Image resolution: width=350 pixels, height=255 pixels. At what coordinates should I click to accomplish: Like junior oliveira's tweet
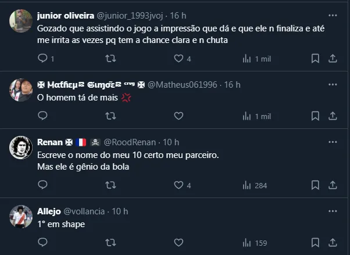click(x=179, y=58)
